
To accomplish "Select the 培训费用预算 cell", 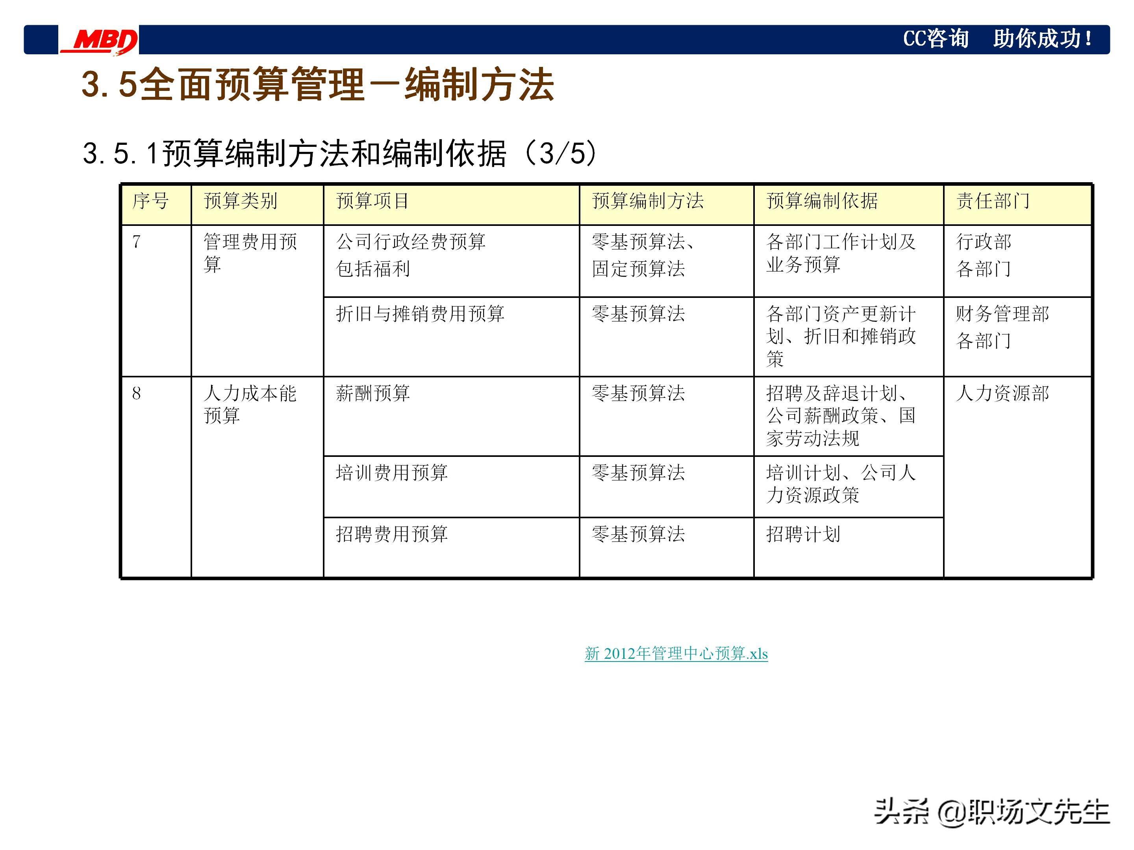I will [452, 486].
